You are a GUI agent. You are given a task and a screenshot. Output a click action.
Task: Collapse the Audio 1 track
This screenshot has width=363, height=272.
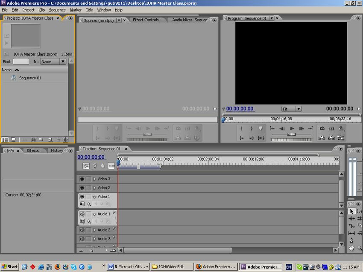pyautogui.click(x=94, y=214)
